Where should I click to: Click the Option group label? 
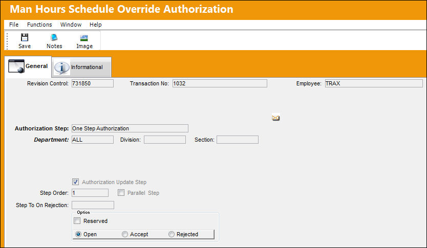coord(83,212)
